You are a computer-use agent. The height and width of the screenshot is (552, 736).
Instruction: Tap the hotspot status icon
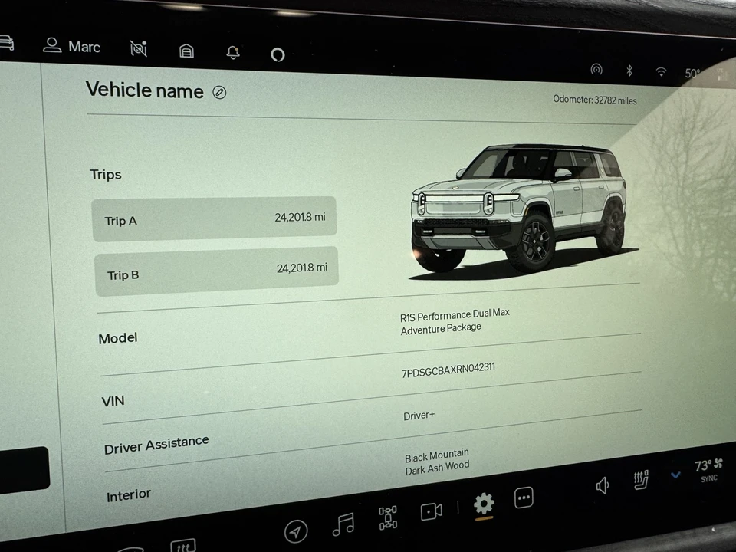pyautogui.click(x=596, y=70)
